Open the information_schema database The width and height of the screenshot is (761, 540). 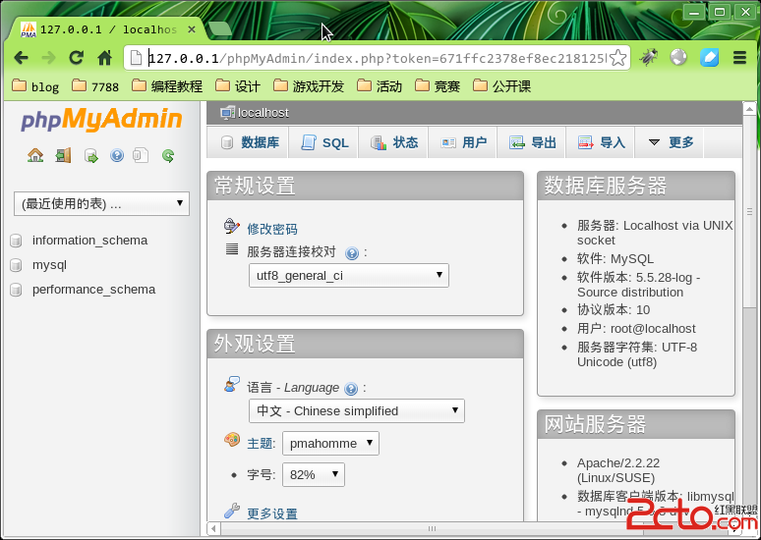click(x=89, y=241)
